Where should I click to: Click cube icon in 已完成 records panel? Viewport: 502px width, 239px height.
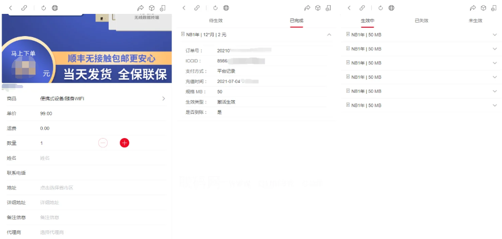318,8
